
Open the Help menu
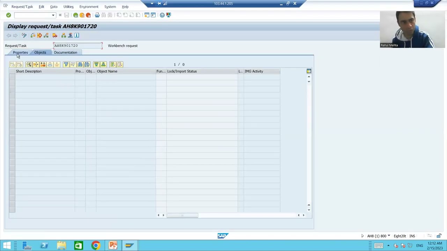125,7
